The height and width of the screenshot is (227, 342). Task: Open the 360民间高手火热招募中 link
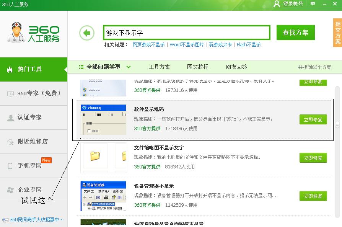click(37, 220)
